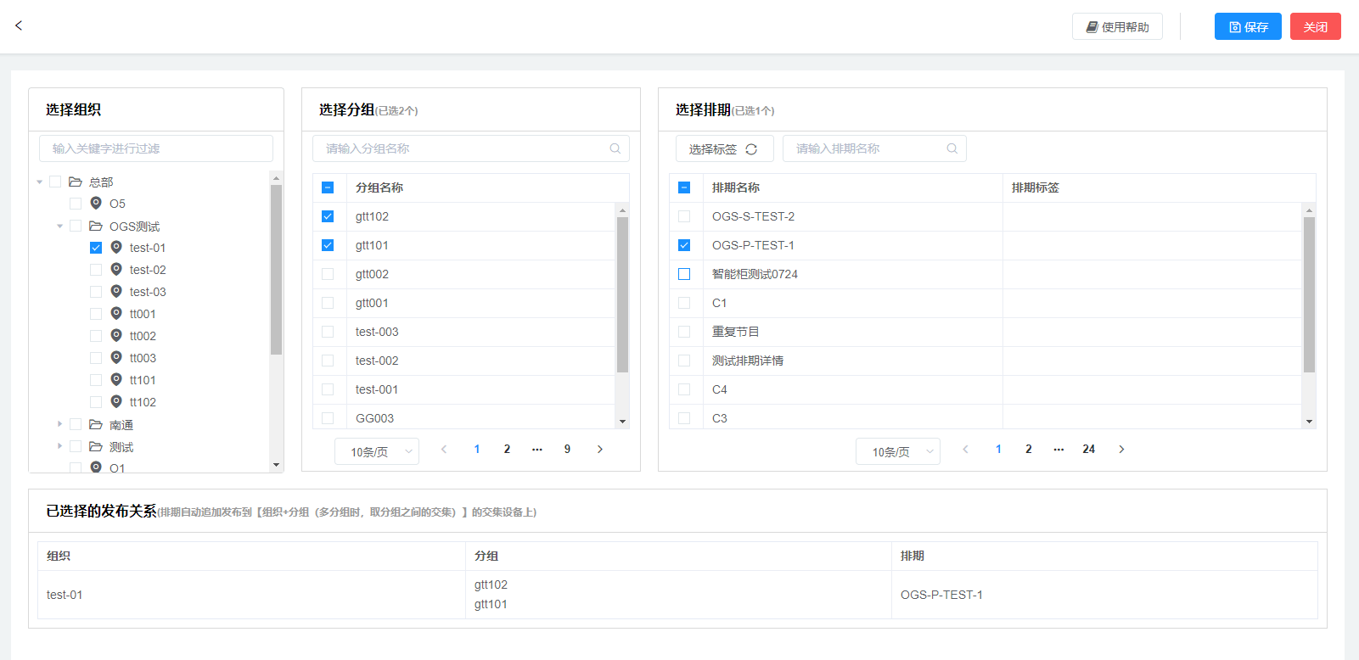1359x660 pixels.
Task: Check the OGS-S-TEST-2 schedule checkbox
Action: pyautogui.click(x=684, y=216)
